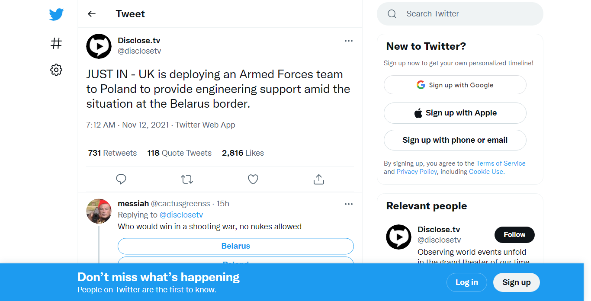Select the Belarus poll option

(x=236, y=246)
